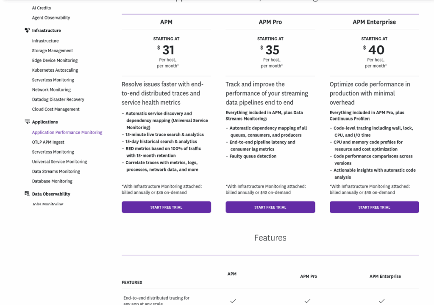
Task: Start free trial for APM Enterprise plan
Action: coord(374,207)
